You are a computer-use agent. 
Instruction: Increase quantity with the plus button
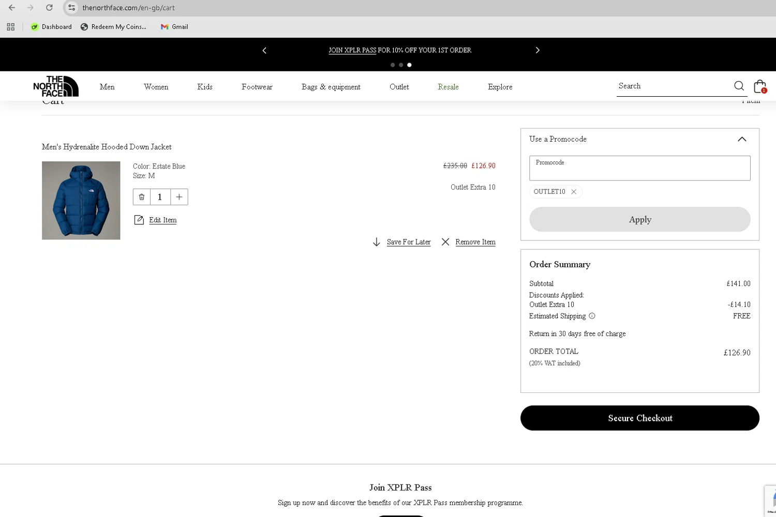(179, 197)
